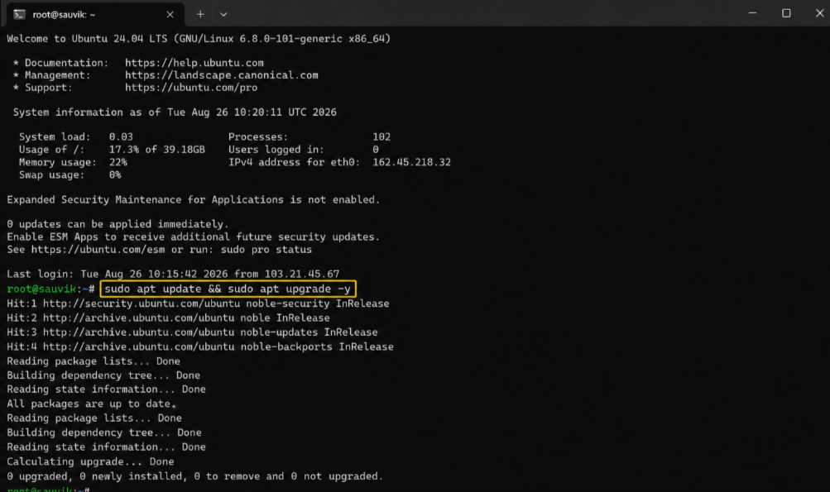Screen dimensions: 830x492
Task: Click the IPv4 address 162.45.218.32
Action: click(x=411, y=162)
